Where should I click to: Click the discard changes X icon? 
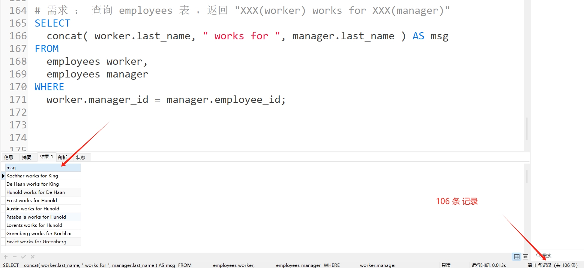[33, 257]
